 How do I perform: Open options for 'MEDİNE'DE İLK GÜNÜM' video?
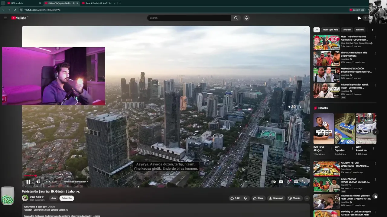[375, 69]
